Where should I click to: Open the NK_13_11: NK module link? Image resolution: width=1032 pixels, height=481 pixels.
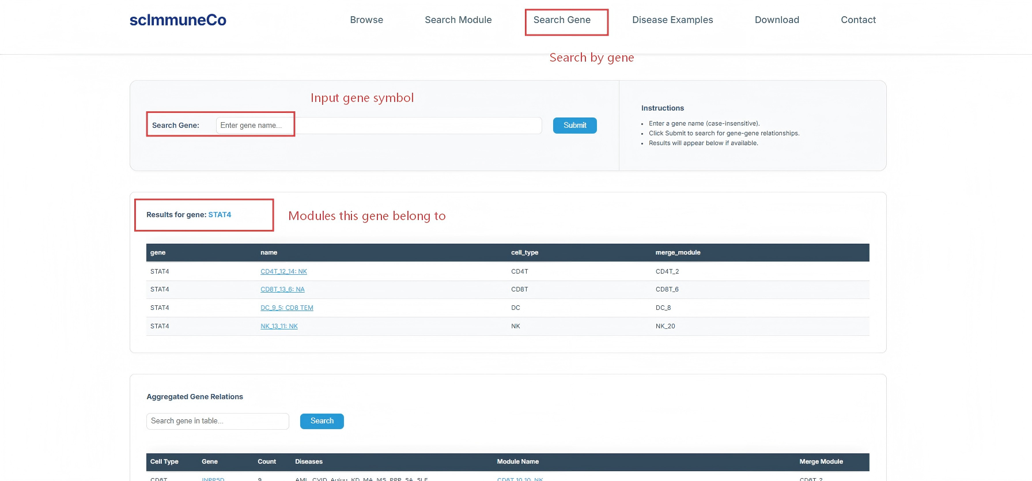(x=279, y=327)
